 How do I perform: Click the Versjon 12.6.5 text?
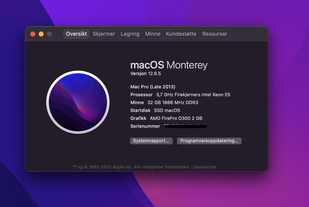click(x=145, y=74)
